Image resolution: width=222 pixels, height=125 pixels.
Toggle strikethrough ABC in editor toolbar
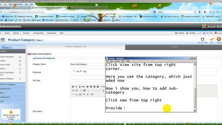coord(83,86)
